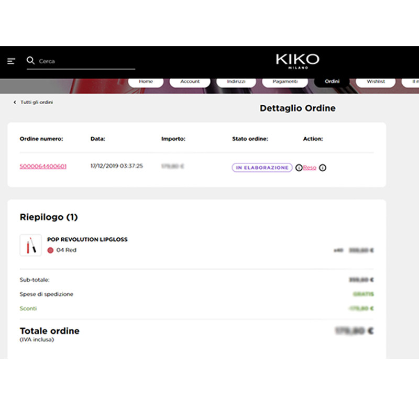Open Pop Revolution Lipgloss product thumbnail

[30, 245]
